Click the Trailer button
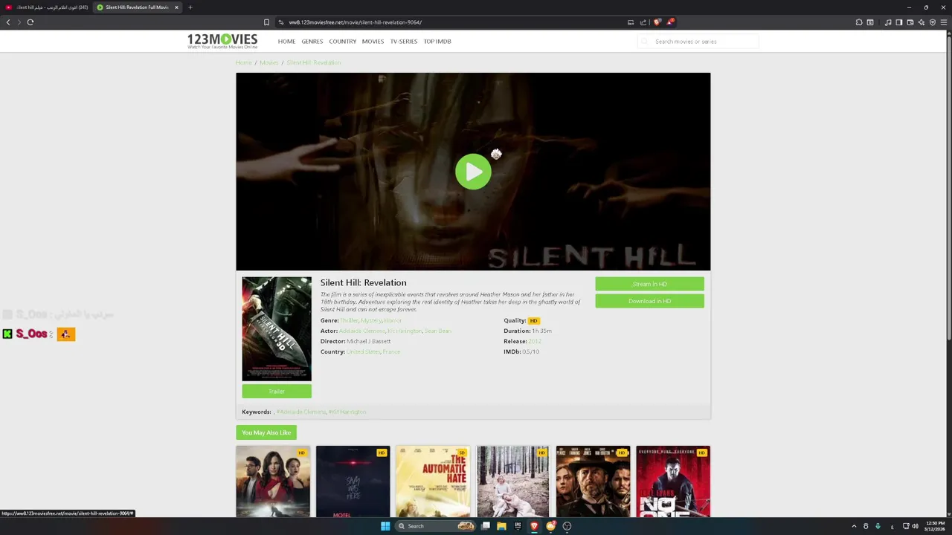 tap(277, 392)
